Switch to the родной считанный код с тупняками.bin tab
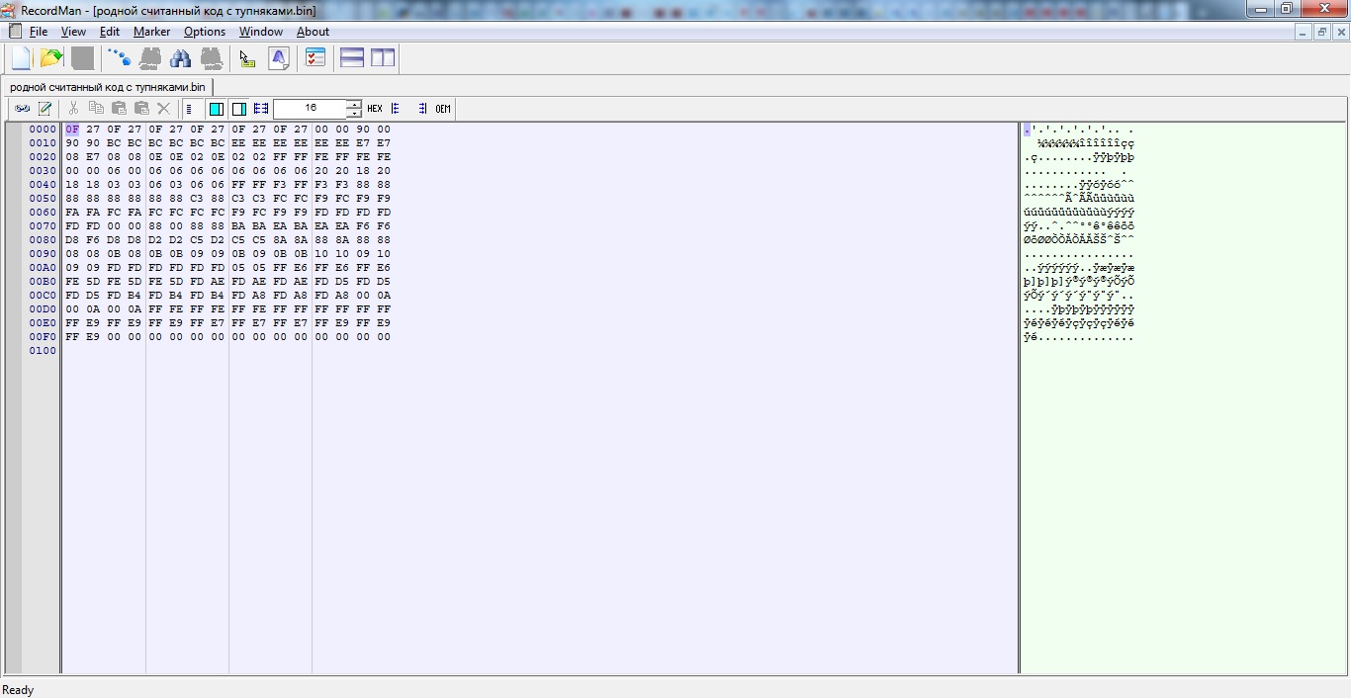Viewport: 1351px width, 698px height. click(107, 87)
